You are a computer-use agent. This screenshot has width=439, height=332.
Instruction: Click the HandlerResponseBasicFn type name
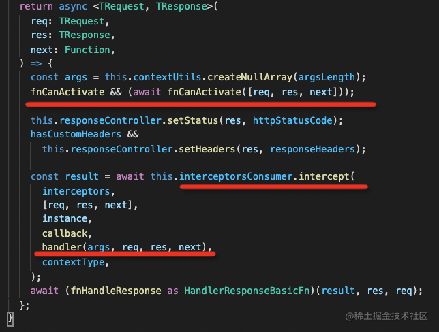click(247, 290)
